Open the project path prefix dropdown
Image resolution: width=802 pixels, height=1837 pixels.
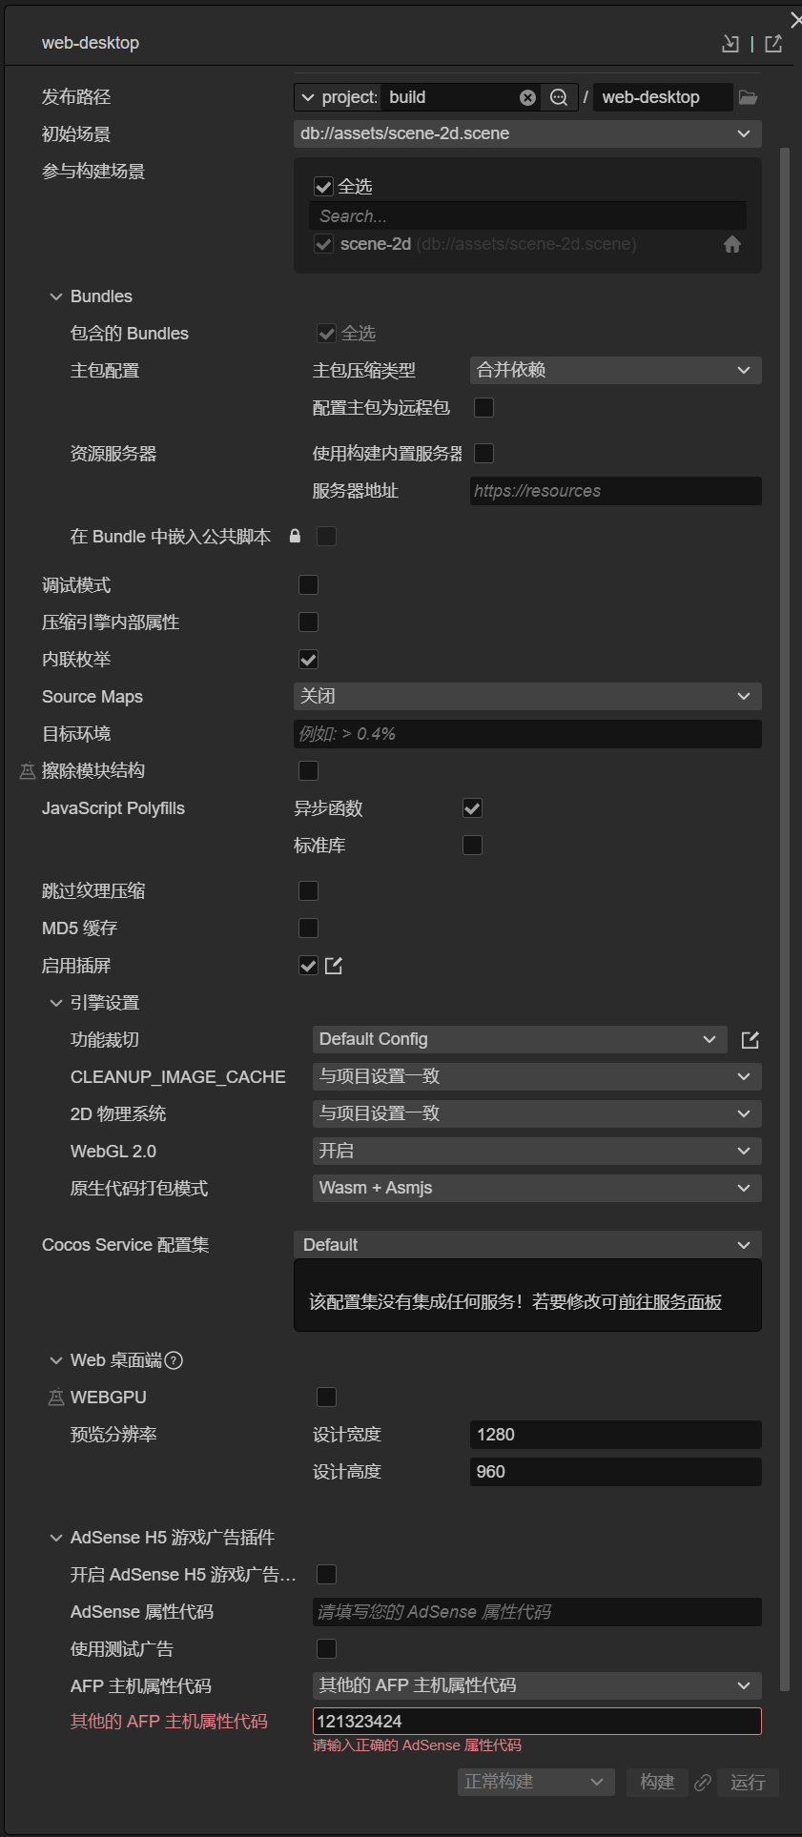(338, 97)
